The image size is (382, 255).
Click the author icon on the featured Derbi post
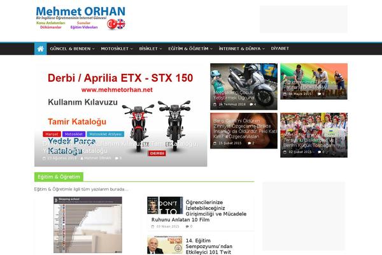tap(82, 158)
